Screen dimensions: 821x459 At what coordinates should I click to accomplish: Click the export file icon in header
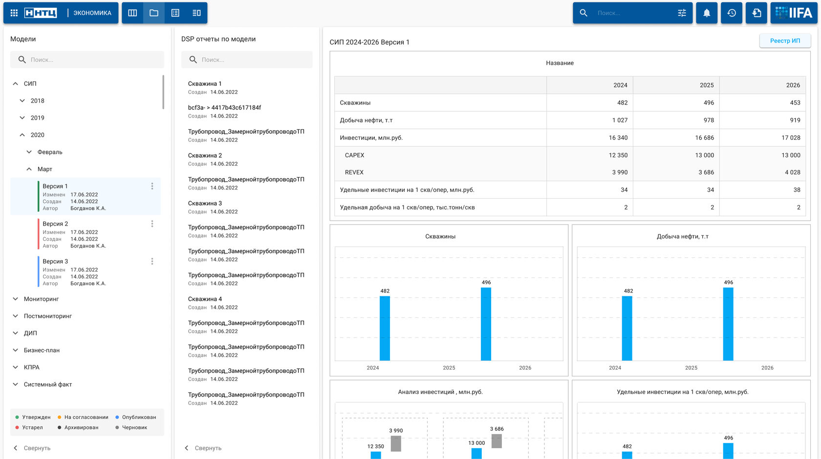pyautogui.click(x=756, y=13)
